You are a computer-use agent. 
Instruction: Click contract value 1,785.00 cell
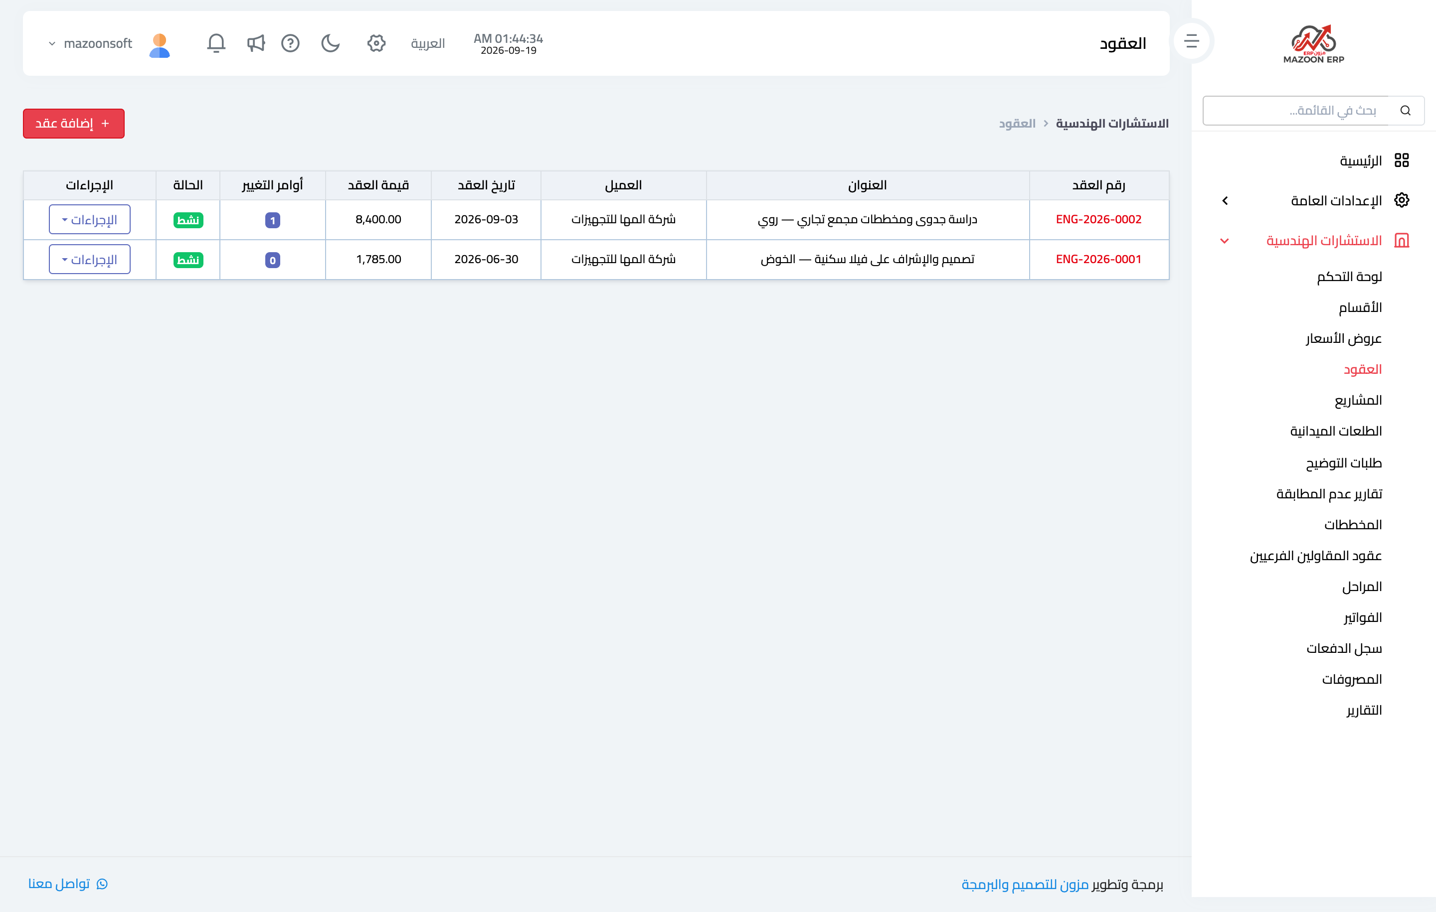[x=378, y=259]
